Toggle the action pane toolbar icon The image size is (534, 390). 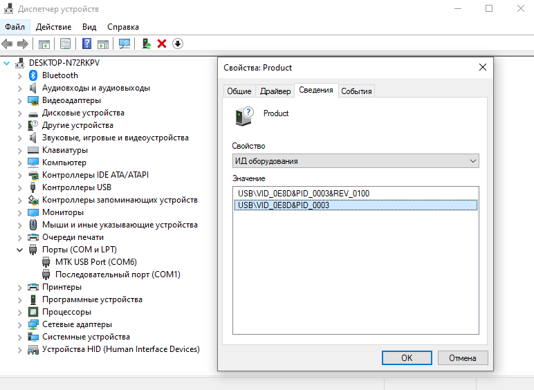coord(103,44)
